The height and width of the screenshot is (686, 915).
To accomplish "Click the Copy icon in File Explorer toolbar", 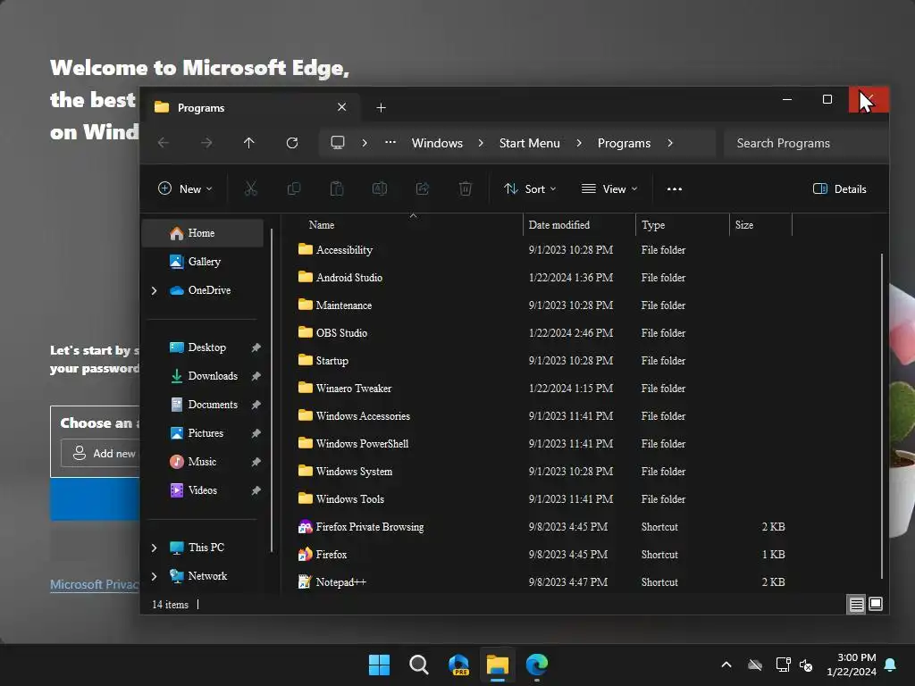I will click(293, 188).
